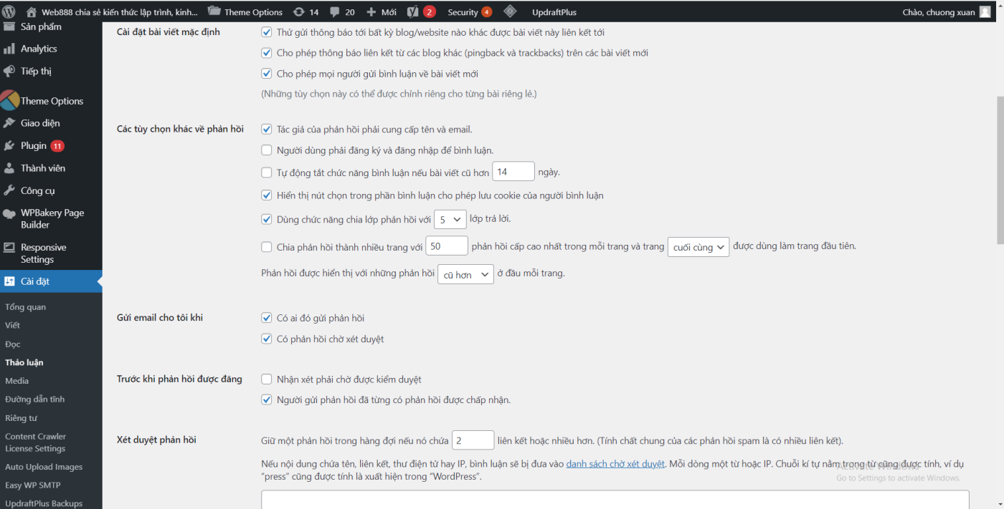Enable auto-close comments on old posts
The height and width of the screenshot is (509, 1004).
coord(267,173)
